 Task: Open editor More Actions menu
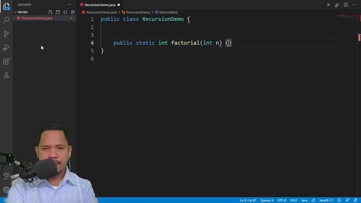(354, 5)
